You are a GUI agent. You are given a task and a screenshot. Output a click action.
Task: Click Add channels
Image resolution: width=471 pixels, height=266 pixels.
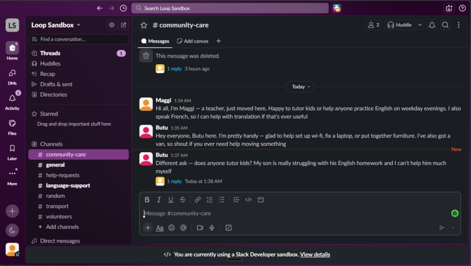coord(78,227)
